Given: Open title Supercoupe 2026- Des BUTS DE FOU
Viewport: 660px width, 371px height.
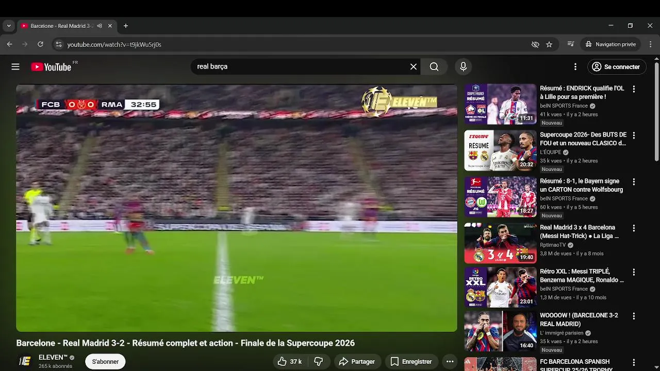Looking at the screenshot, I should tap(583, 139).
